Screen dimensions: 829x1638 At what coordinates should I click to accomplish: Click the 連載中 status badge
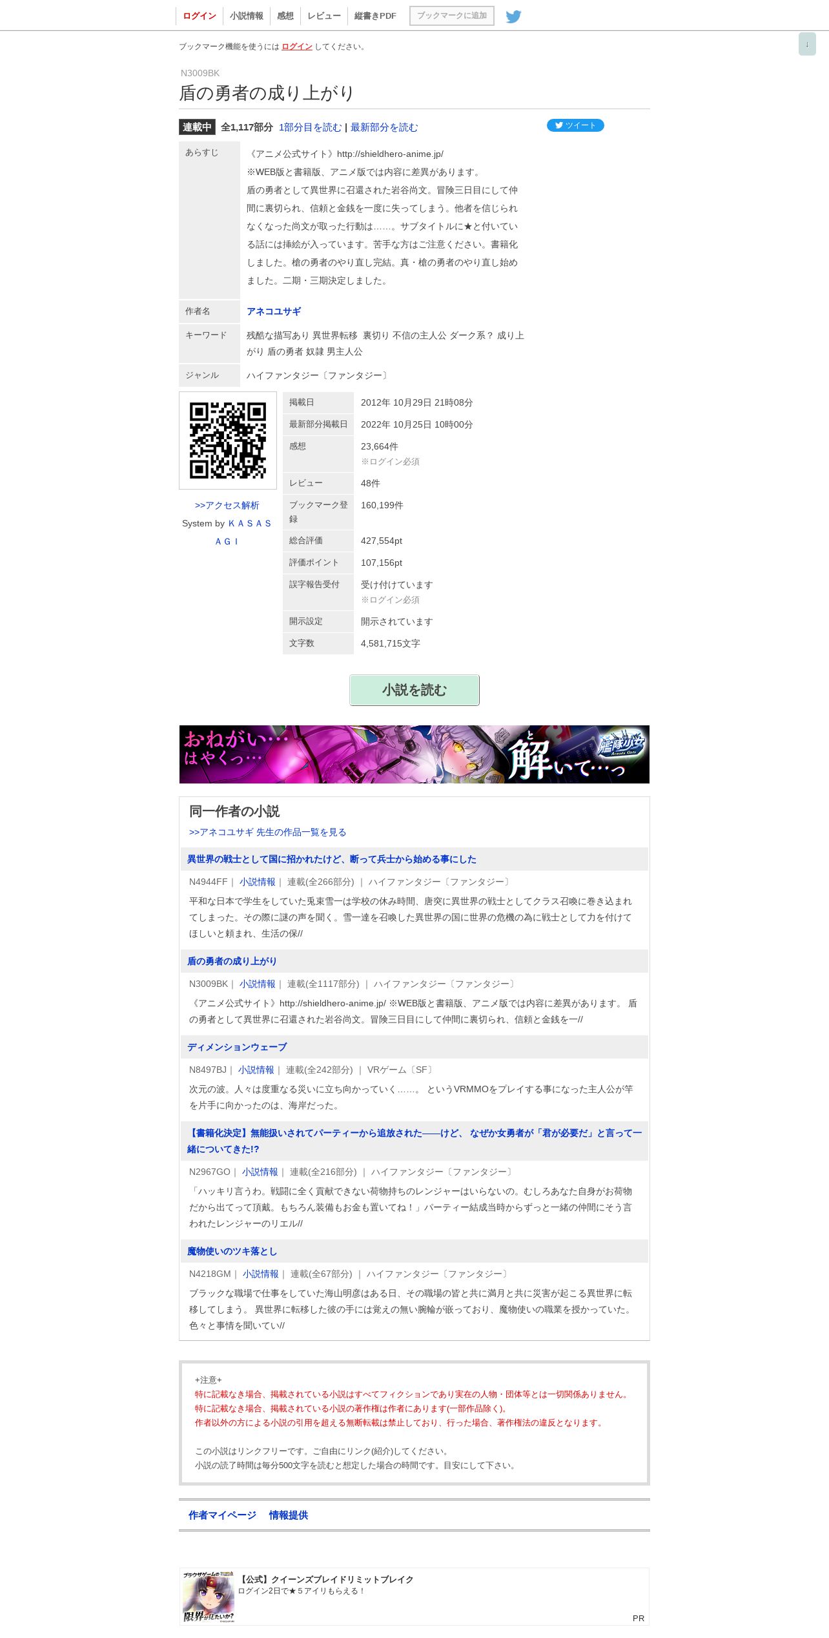click(197, 127)
